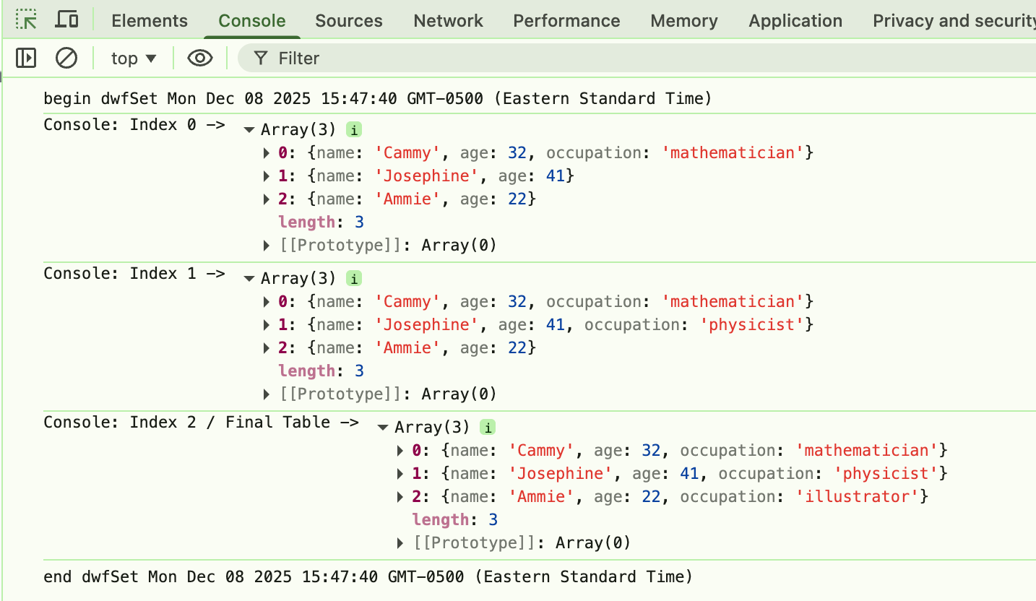Open the console sidebar
Viewport: 1036px width, 601px height.
click(25, 58)
